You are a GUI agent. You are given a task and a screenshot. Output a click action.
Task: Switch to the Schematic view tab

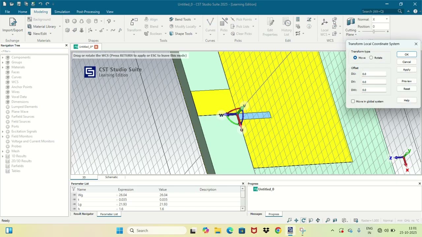coord(111,177)
